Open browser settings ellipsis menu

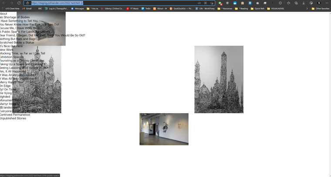[x=327, y=3]
